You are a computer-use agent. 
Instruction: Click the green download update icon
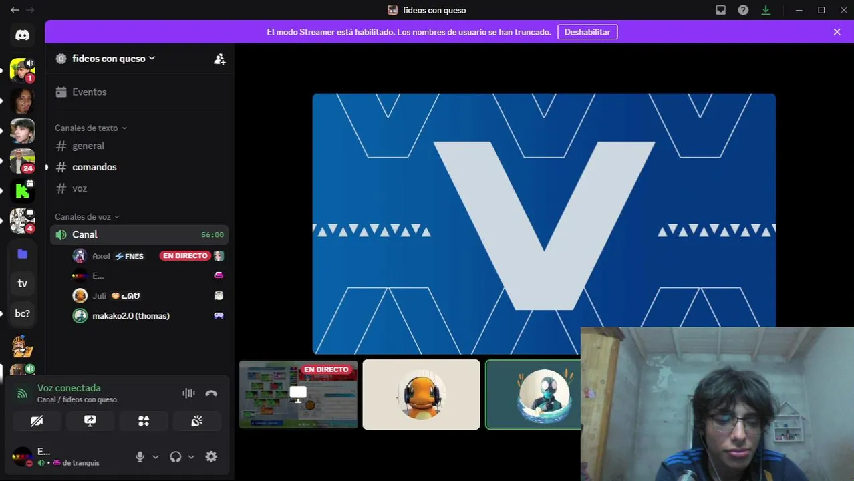(x=766, y=10)
